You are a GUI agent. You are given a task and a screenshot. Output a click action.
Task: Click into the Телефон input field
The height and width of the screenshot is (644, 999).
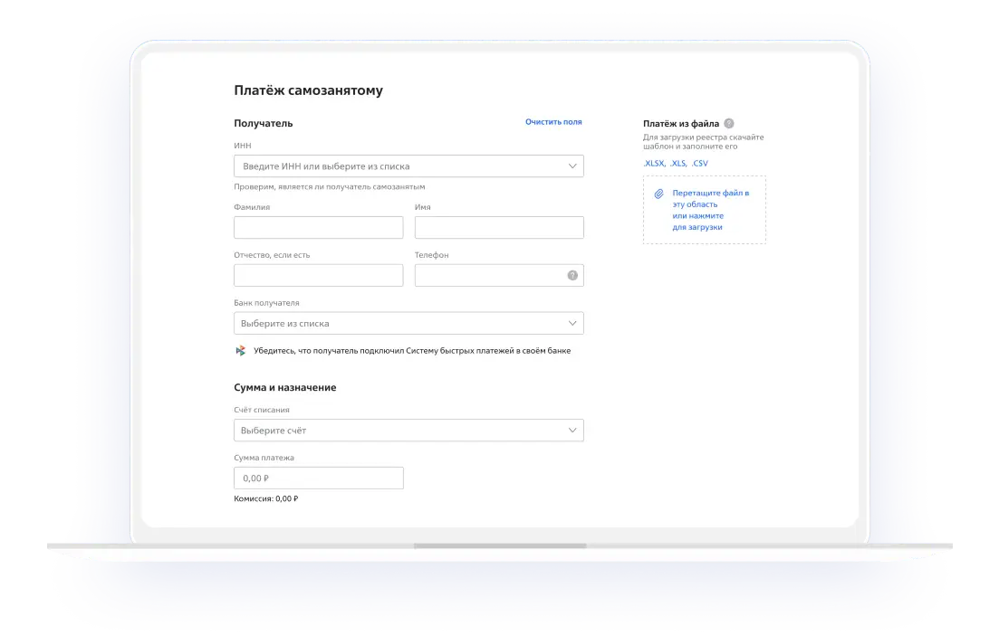pyautogui.click(x=489, y=276)
